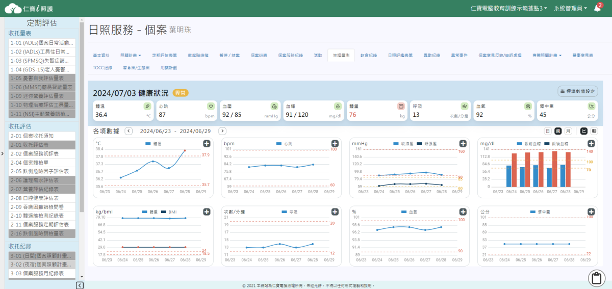Open 2-10 體適能檢測紀錄表
Viewport: 612px width, 289px height.
(x=42, y=216)
